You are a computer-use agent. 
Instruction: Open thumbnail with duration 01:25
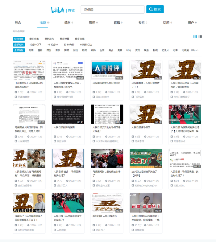[185, 114]
